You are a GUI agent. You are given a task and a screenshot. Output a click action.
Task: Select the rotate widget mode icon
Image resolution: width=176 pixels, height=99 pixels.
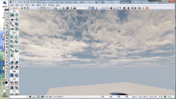click(45, 8)
